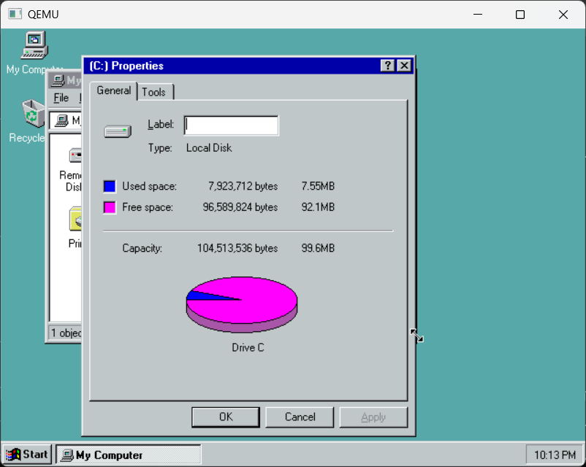Switch to the Tools tab
The width and height of the screenshot is (586, 467).
pyautogui.click(x=153, y=92)
